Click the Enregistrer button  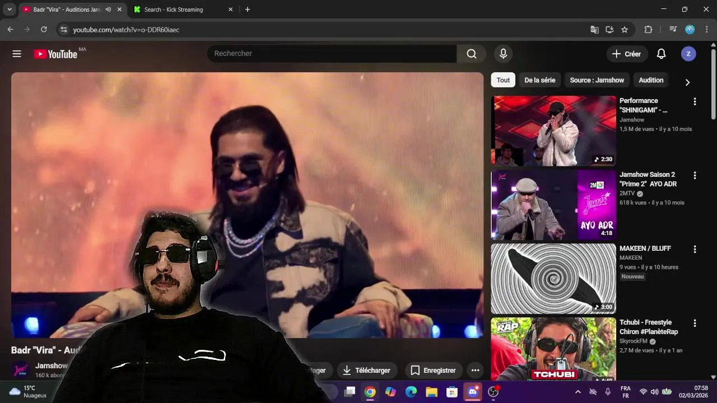(434, 371)
